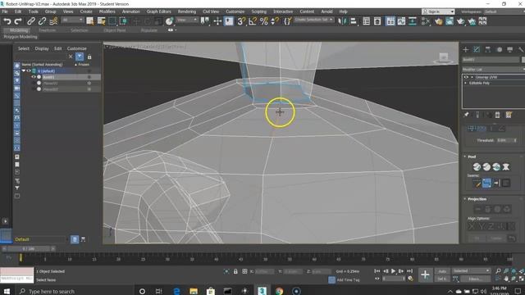Screen dimensions: 525x295
Task: Open the Graph Editors menu
Action: 158,11
